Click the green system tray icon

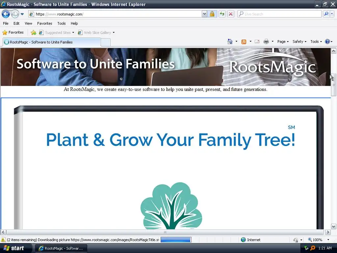(x=306, y=248)
